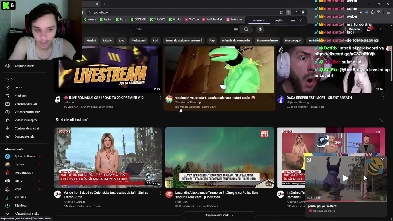Open GODEANU bookmark
Image resolution: width=393 pixels, height=221 pixels.
coord(138,19)
